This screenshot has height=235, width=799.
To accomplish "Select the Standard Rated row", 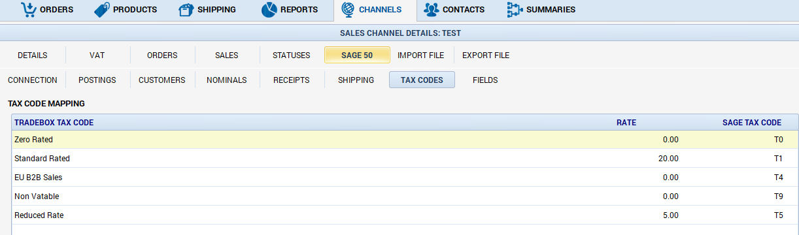I will [405, 159].
